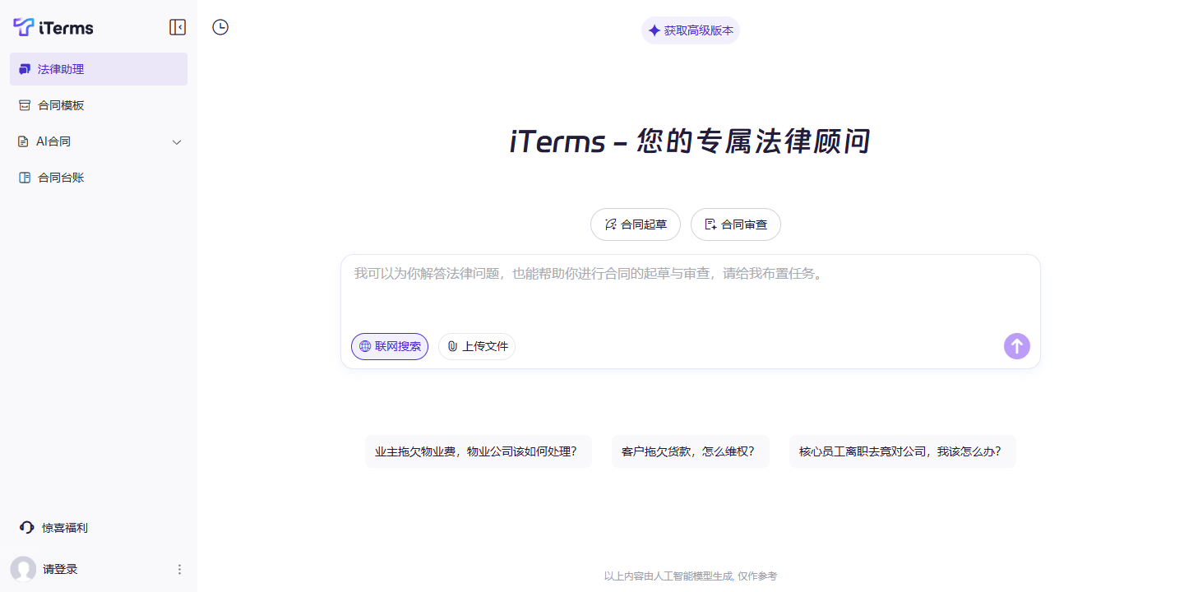Open history via the clock icon
The width and height of the screenshot is (1184, 592).
220,27
